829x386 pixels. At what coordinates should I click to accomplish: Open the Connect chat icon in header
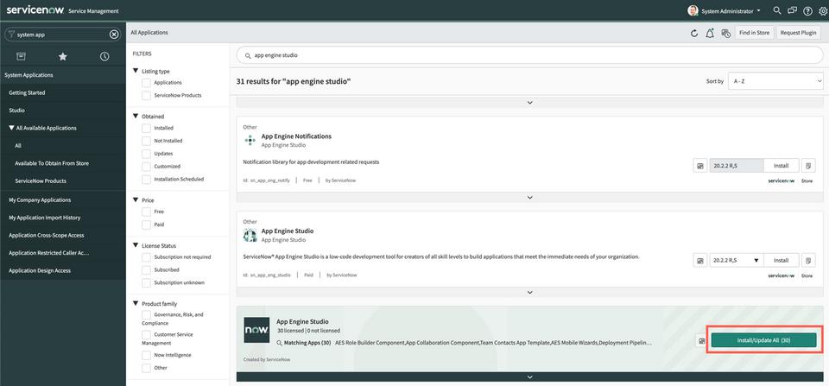coord(792,10)
